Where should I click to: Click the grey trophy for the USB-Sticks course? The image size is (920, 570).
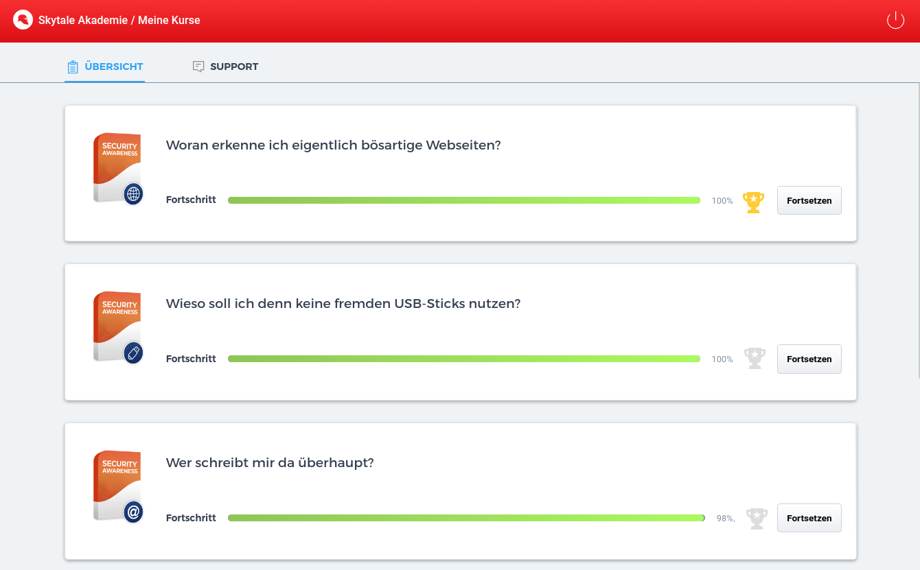pos(755,359)
